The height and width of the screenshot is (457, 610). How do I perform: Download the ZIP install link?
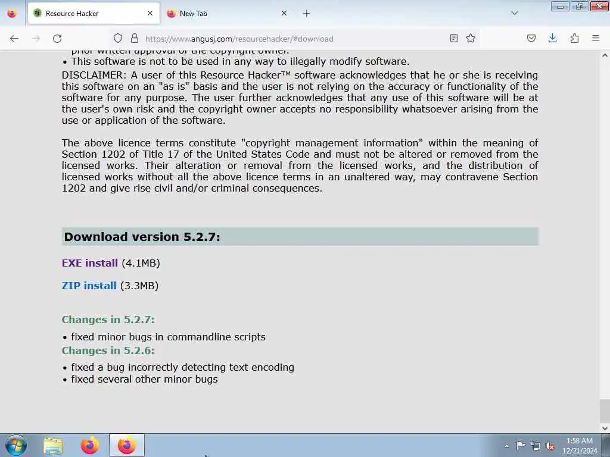tap(89, 286)
